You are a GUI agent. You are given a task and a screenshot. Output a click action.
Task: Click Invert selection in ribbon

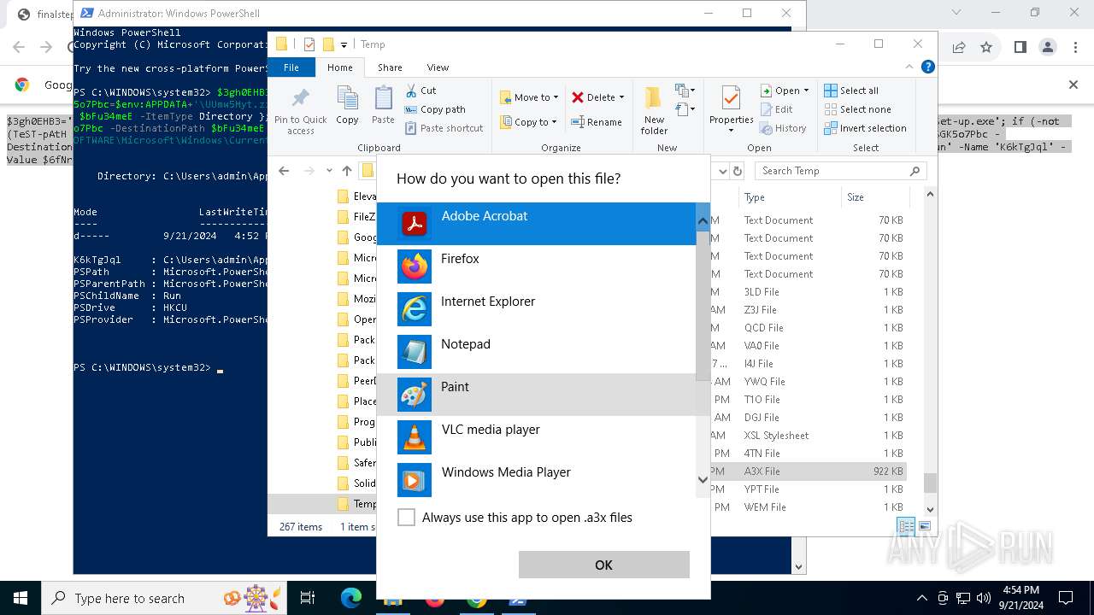865,128
